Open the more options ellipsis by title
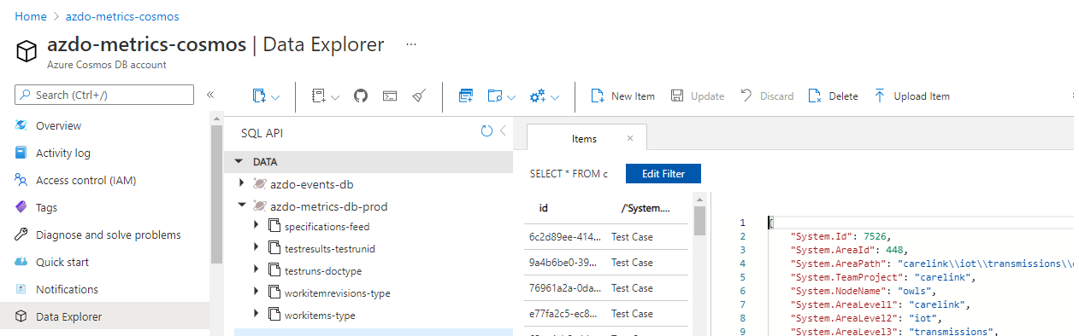 [x=411, y=44]
